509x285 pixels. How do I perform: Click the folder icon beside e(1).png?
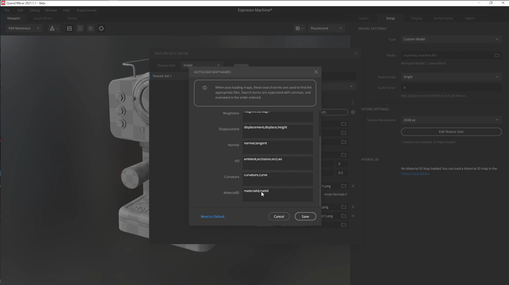343,216
